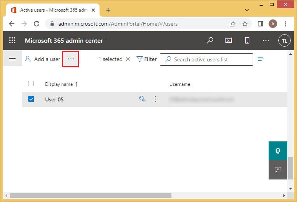Image resolution: width=297 pixels, height=202 pixels.
Task: Click the scroll down arrow
Action: pos(290,188)
